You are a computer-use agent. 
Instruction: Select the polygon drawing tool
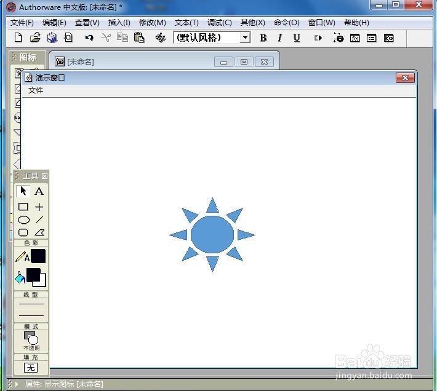point(39,232)
